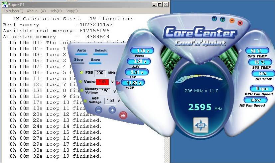
Task: Close CoreCenter with the red X button
Action: point(240,23)
